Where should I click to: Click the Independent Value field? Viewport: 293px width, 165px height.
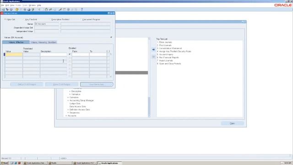click(x=47, y=32)
